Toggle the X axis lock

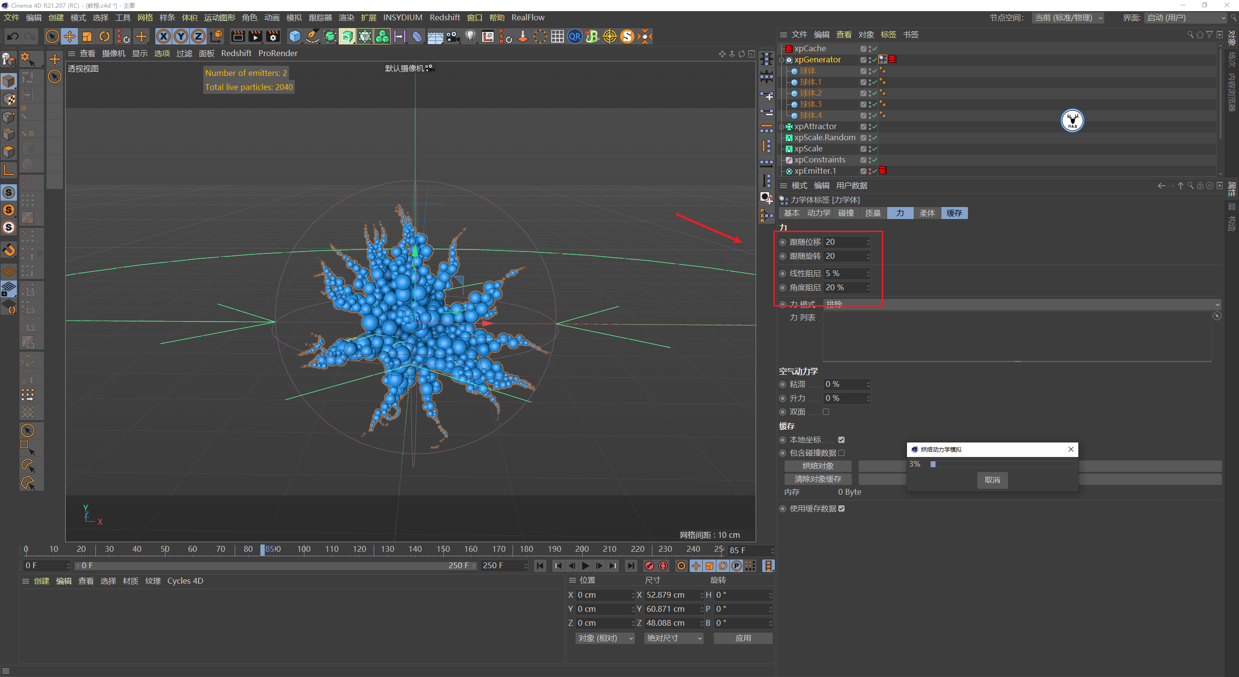click(x=164, y=36)
